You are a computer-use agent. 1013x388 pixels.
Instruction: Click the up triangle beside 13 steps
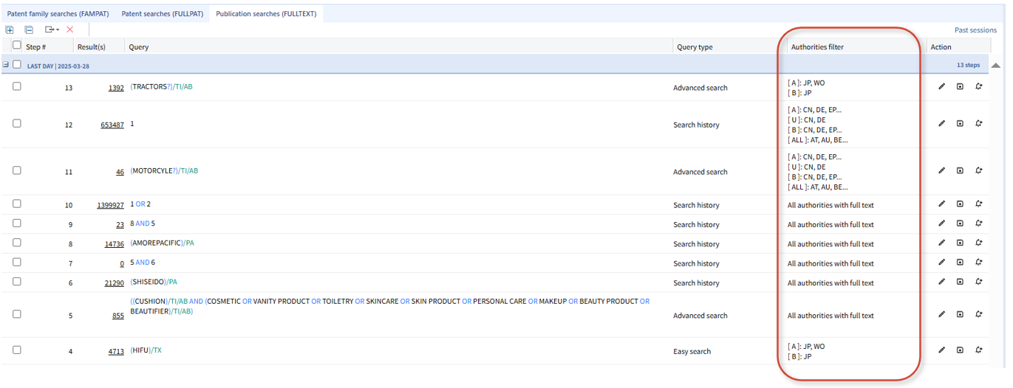pos(995,66)
